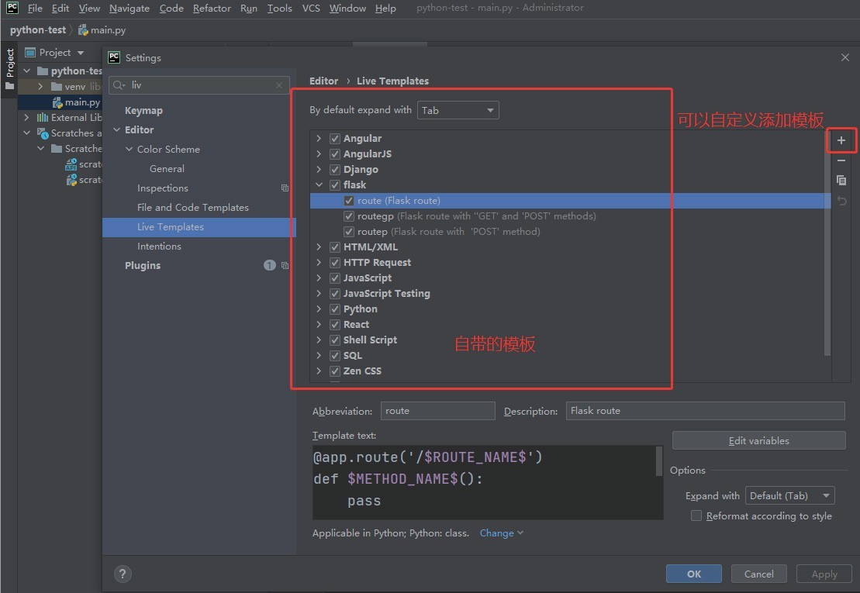Image resolution: width=860 pixels, height=593 pixels.
Task: Expand the JavaScript template group
Action: pos(319,278)
